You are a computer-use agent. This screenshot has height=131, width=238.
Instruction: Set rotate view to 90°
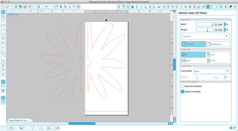click(218, 55)
